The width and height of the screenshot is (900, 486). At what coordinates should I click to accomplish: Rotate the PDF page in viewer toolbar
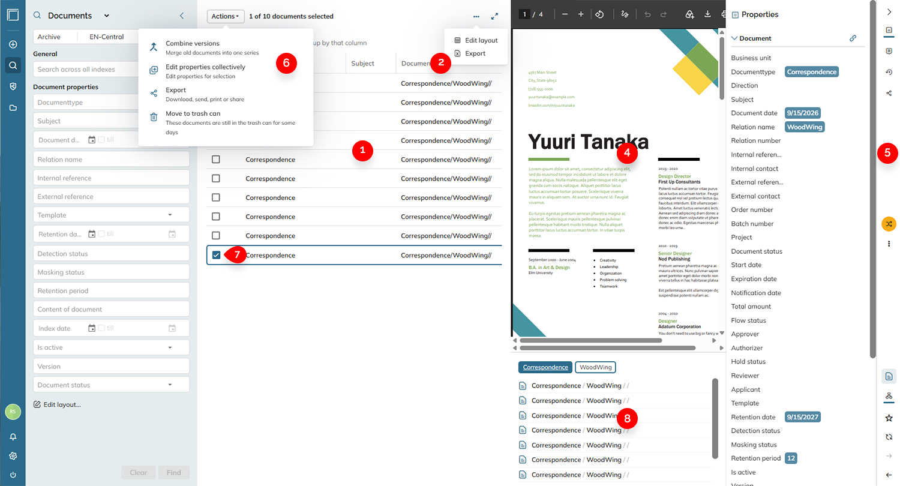pyautogui.click(x=599, y=14)
